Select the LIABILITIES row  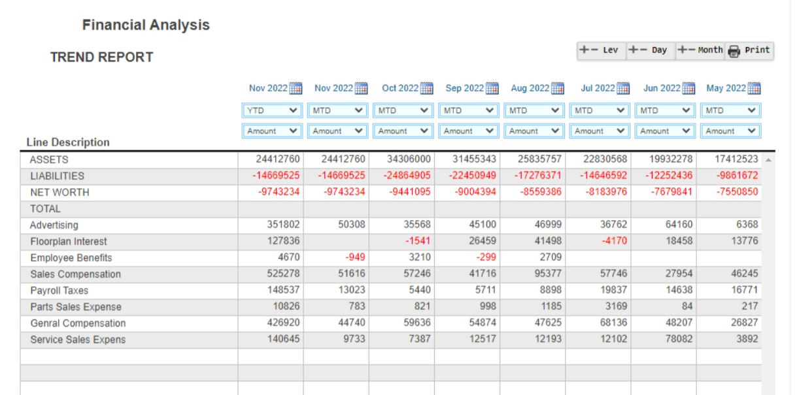(x=131, y=177)
